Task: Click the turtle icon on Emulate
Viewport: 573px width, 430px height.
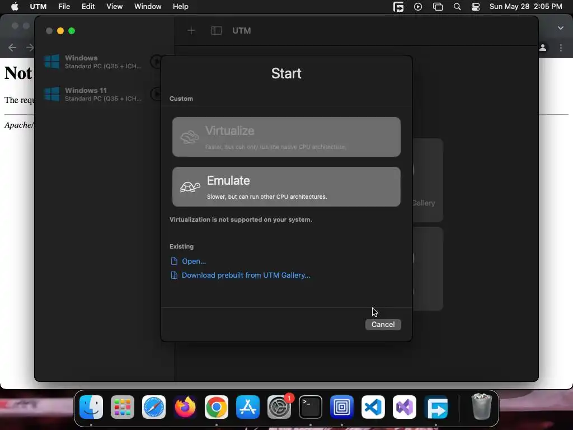Action: pos(190,187)
